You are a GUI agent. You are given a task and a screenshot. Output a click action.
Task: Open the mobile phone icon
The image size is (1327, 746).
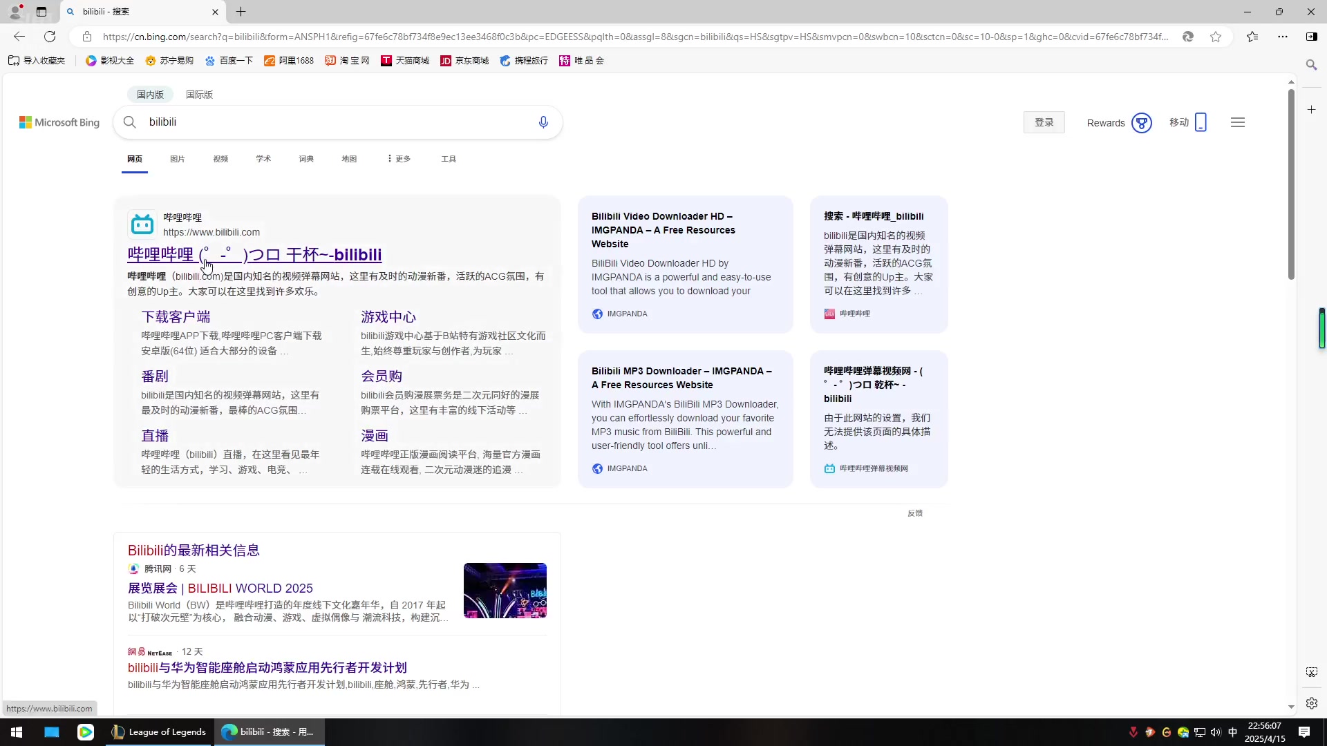pos(1201,122)
